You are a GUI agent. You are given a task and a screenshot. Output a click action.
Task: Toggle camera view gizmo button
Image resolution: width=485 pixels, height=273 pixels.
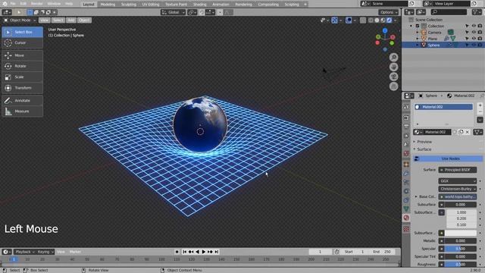[x=393, y=77]
